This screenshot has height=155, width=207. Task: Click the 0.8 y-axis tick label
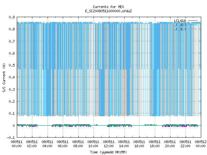[x=12, y=29]
